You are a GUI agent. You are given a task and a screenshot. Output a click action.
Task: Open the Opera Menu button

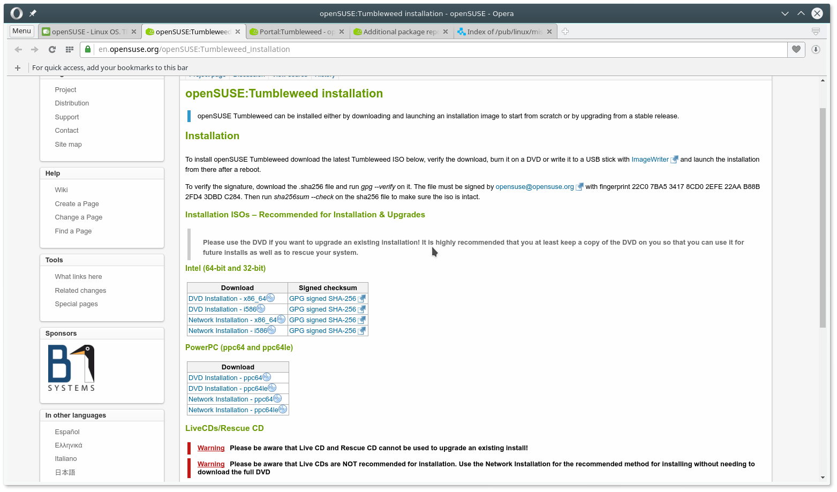click(22, 31)
